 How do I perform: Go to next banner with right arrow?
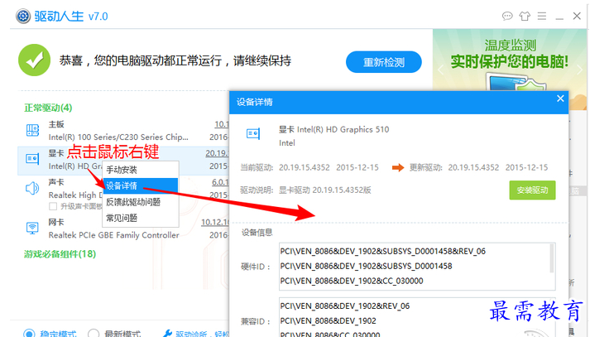point(580,70)
